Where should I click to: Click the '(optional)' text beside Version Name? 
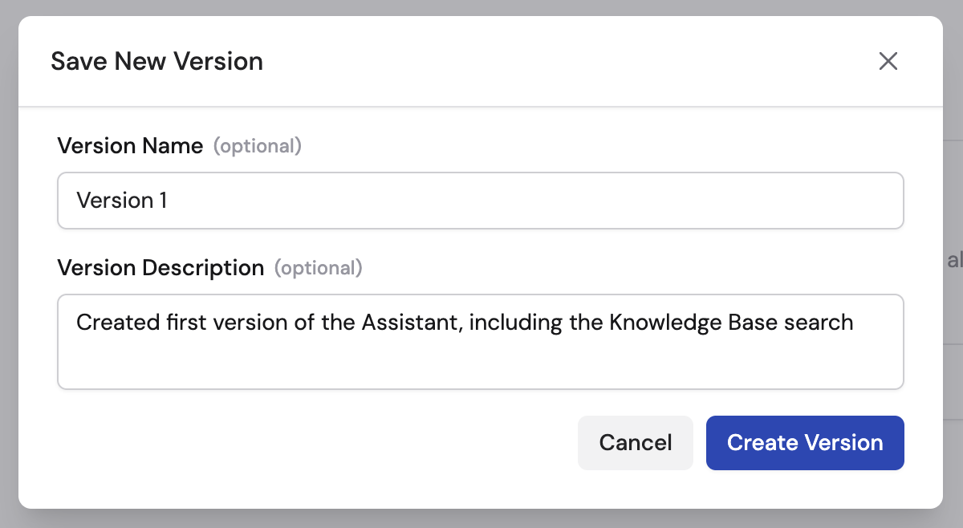click(258, 146)
